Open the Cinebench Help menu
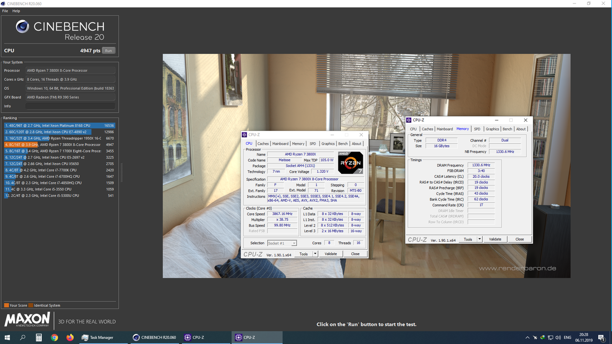Screen dimensions: 612x344 [x=16, y=11]
